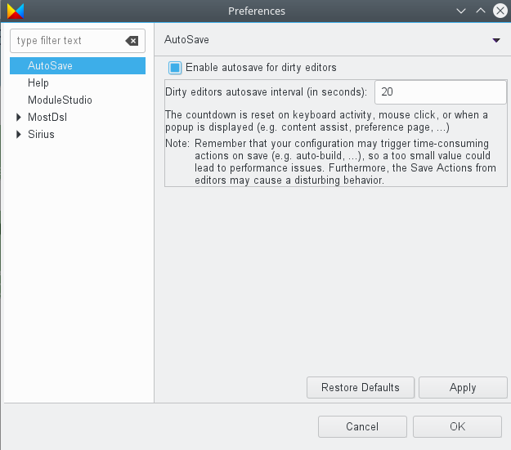This screenshot has height=450, width=511.
Task: Open the MostDsl preferences entry
Action: [47, 118]
